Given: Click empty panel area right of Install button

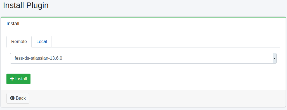Looking at the screenshot, I should click(x=156, y=79).
